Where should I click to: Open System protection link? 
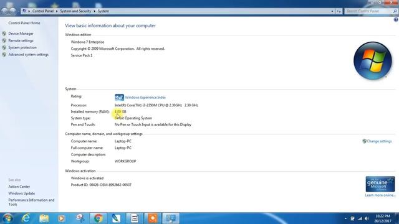22,47
